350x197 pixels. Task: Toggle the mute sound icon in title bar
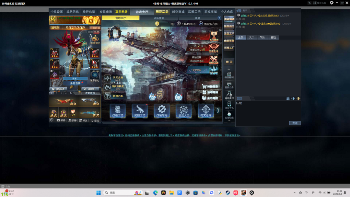coord(309,3)
